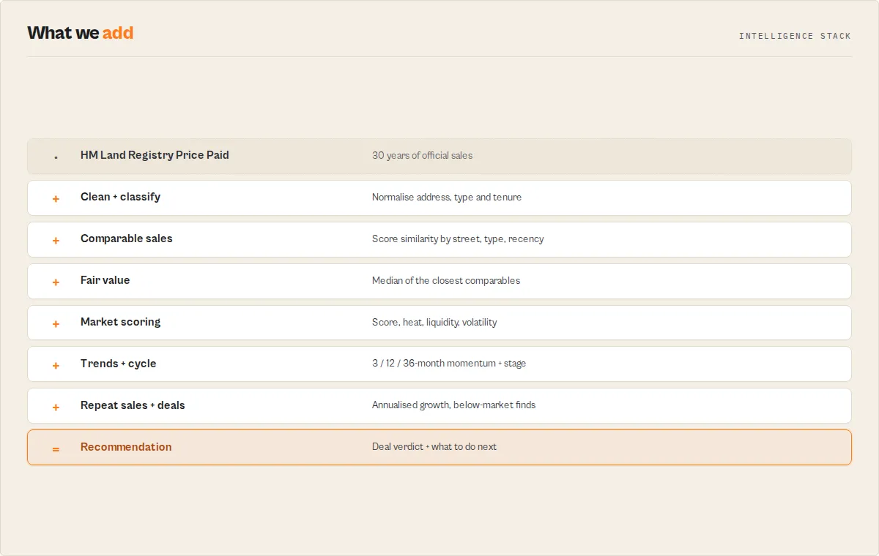
Task: Click the What we add heading
Action: (81, 33)
